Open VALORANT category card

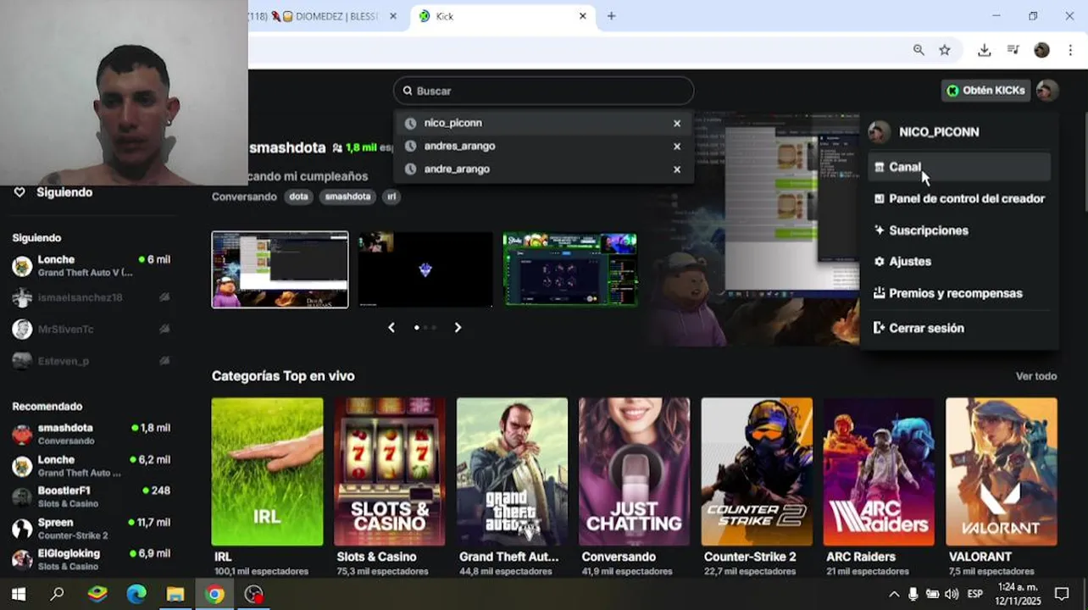[1002, 472]
